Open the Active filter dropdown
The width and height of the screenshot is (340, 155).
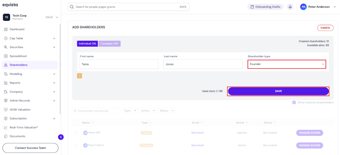coord(148,111)
